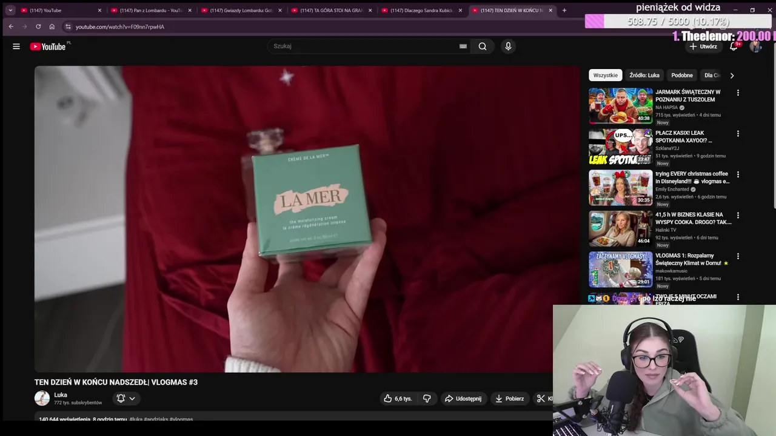Click the 'makowkamusic' channel name

pos(671,271)
